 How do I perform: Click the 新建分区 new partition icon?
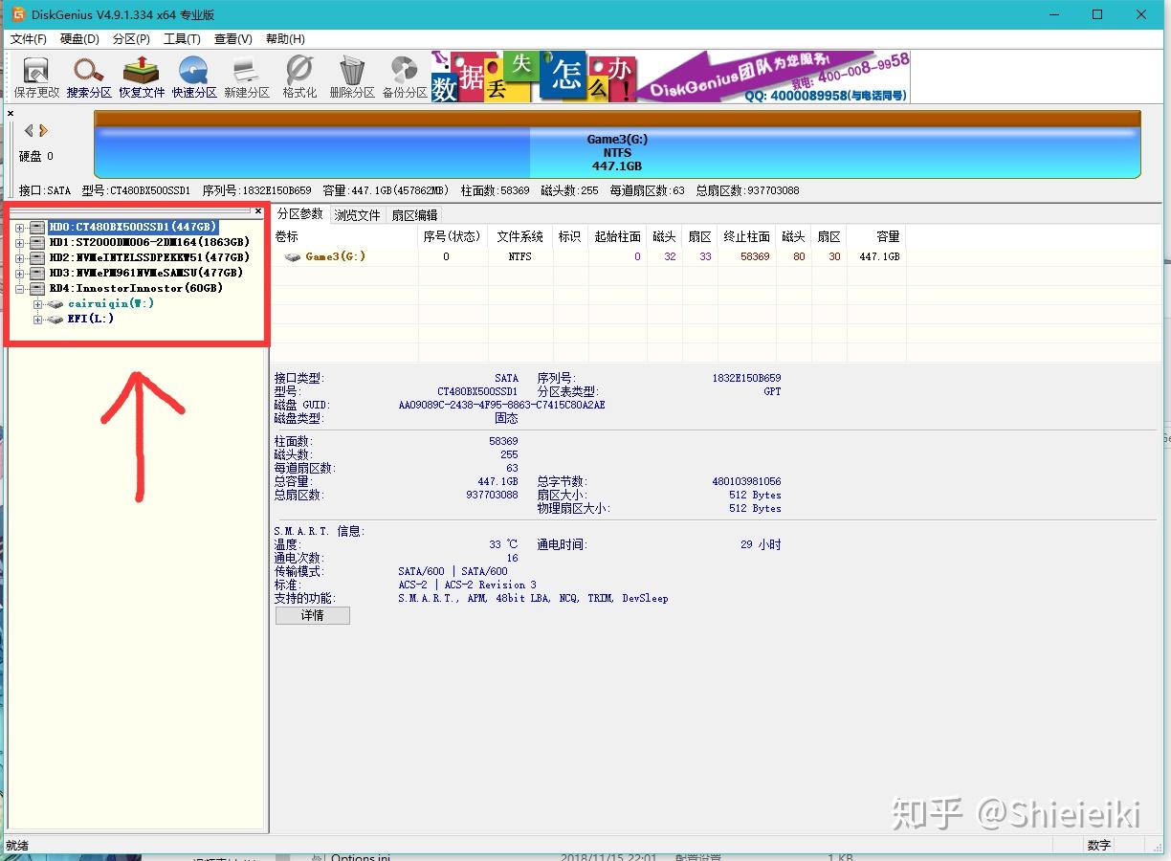click(247, 77)
